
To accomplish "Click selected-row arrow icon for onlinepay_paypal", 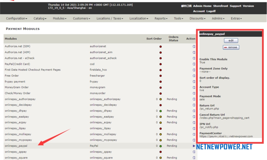I will [x=194, y=146].
